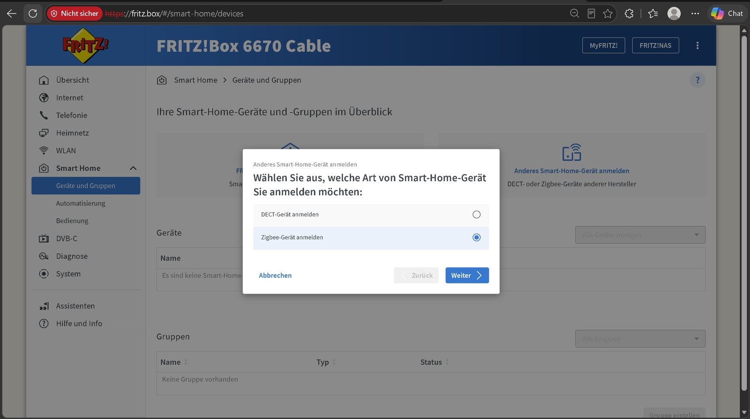Open Alle Gruppen dropdown
Image resolution: width=750 pixels, height=419 pixels.
click(x=640, y=339)
